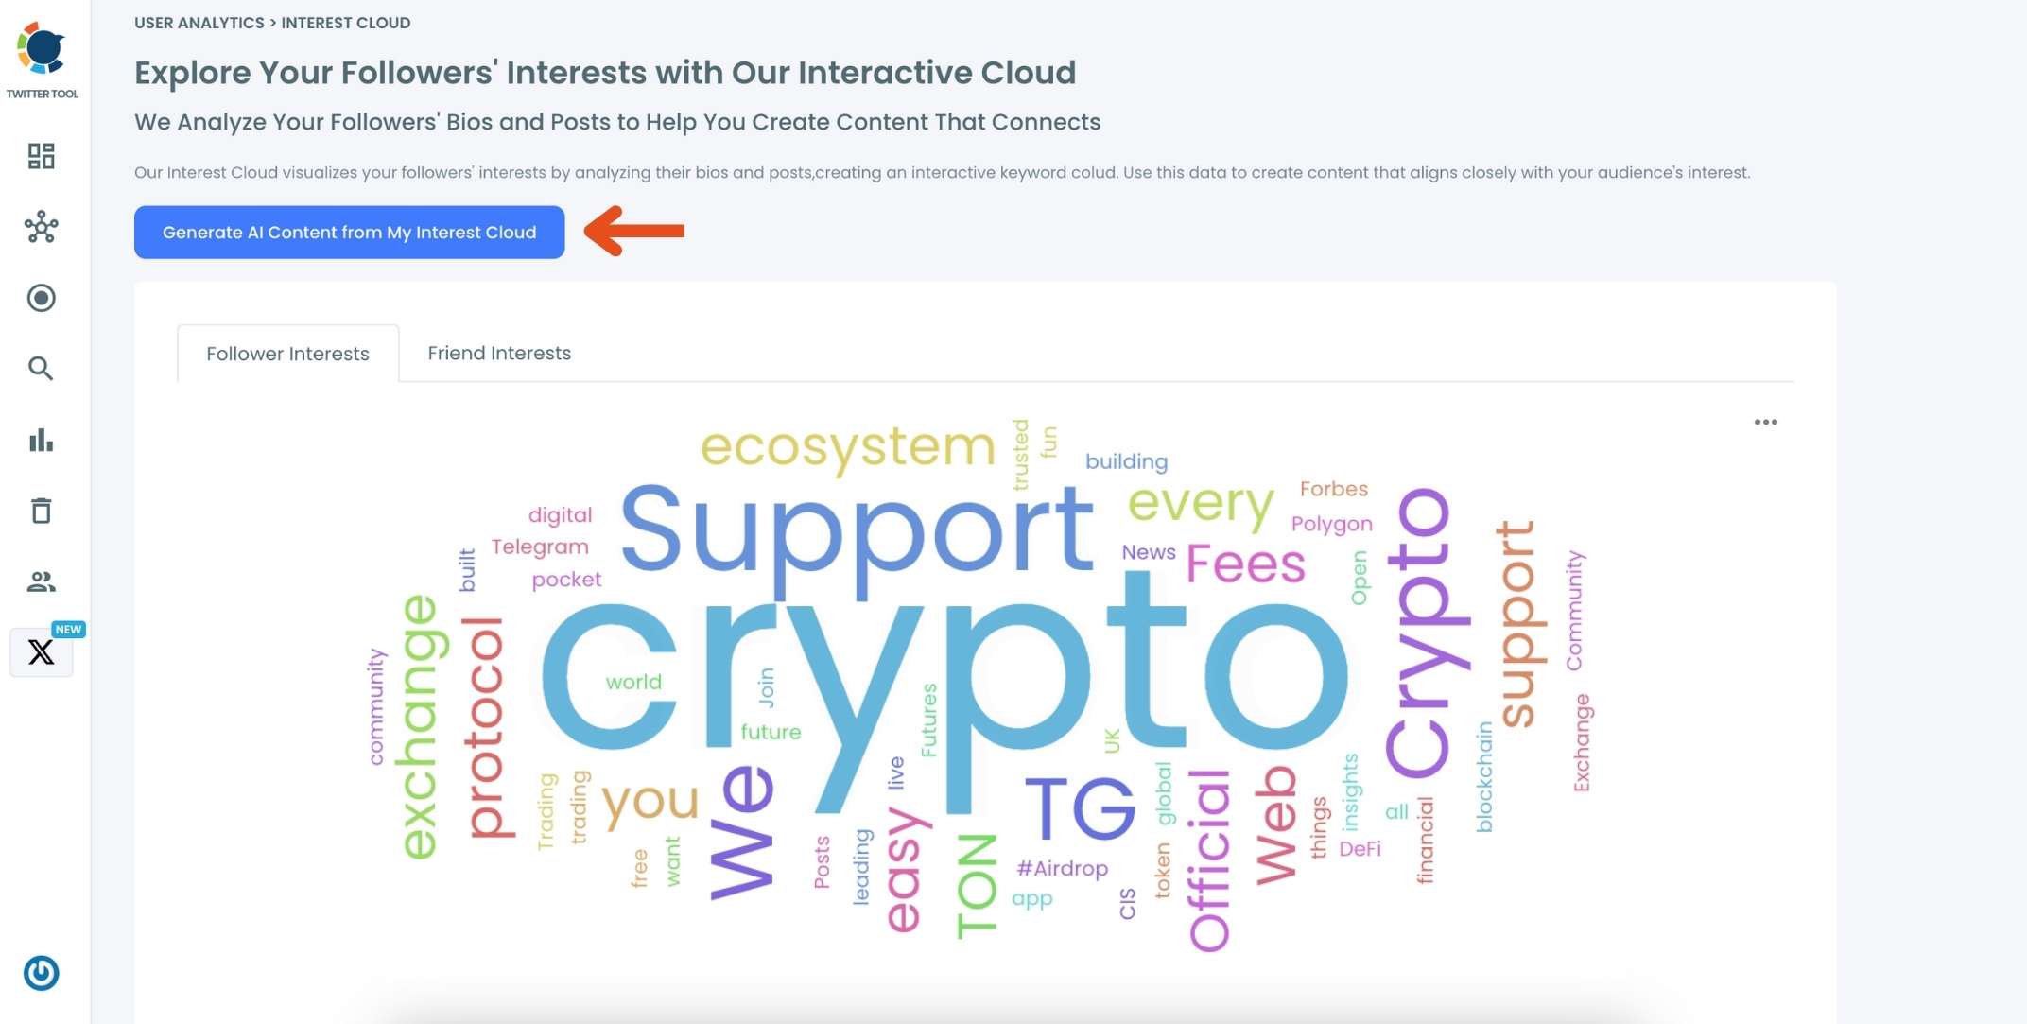The image size is (2027, 1024).
Task: Stay on the Follower Interests tab
Action: tap(287, 353)
